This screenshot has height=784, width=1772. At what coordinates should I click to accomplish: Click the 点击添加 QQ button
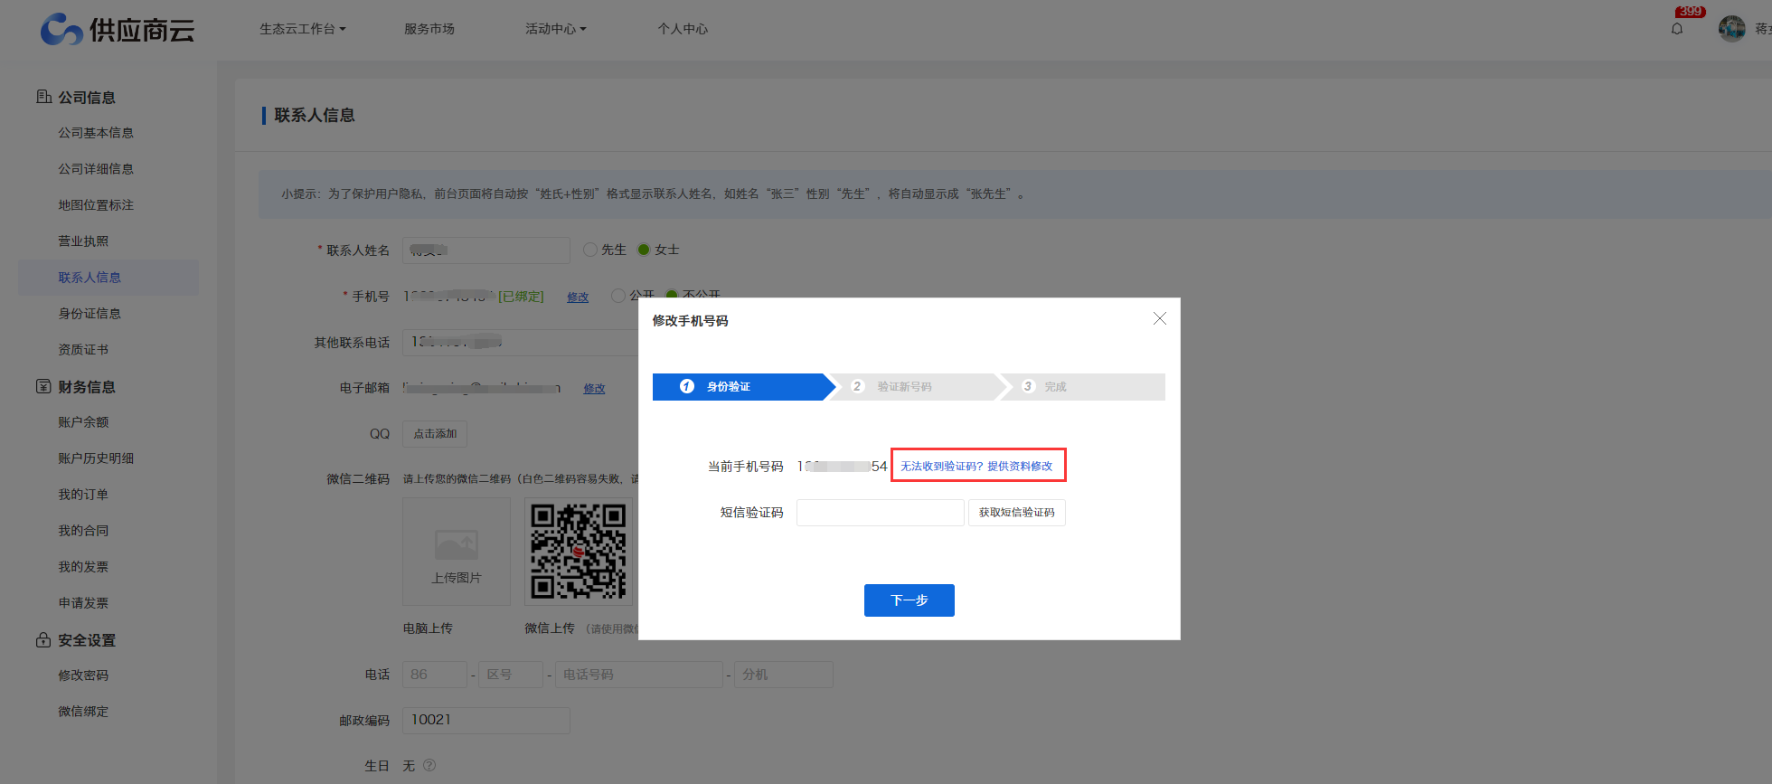click(x=435, y=434)
